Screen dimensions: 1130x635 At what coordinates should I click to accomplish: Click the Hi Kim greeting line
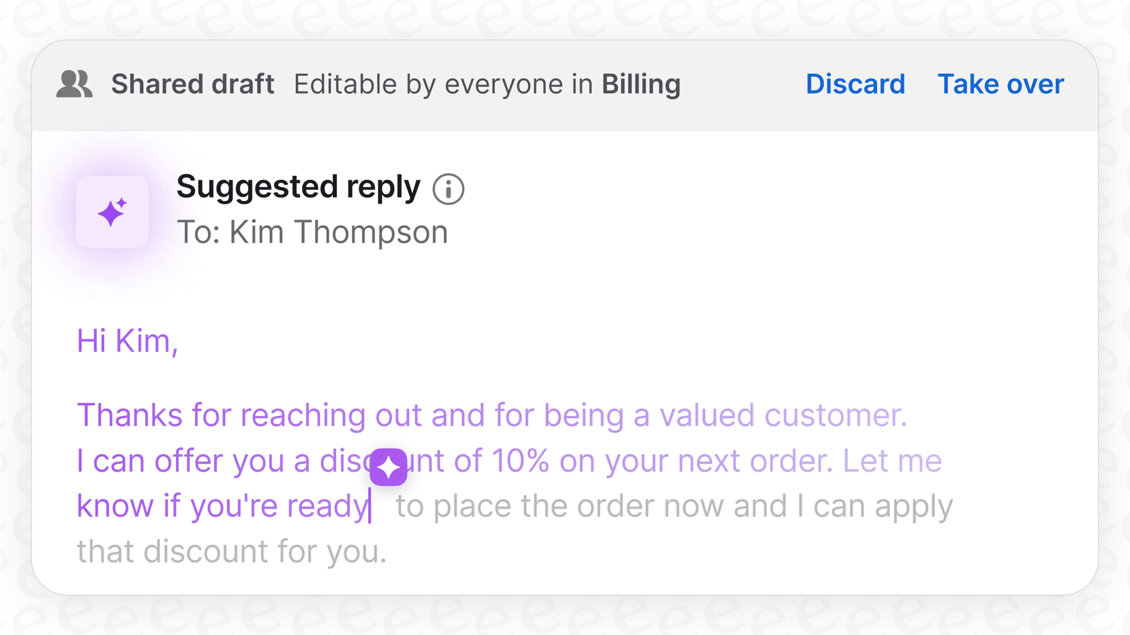click(127, 341)
